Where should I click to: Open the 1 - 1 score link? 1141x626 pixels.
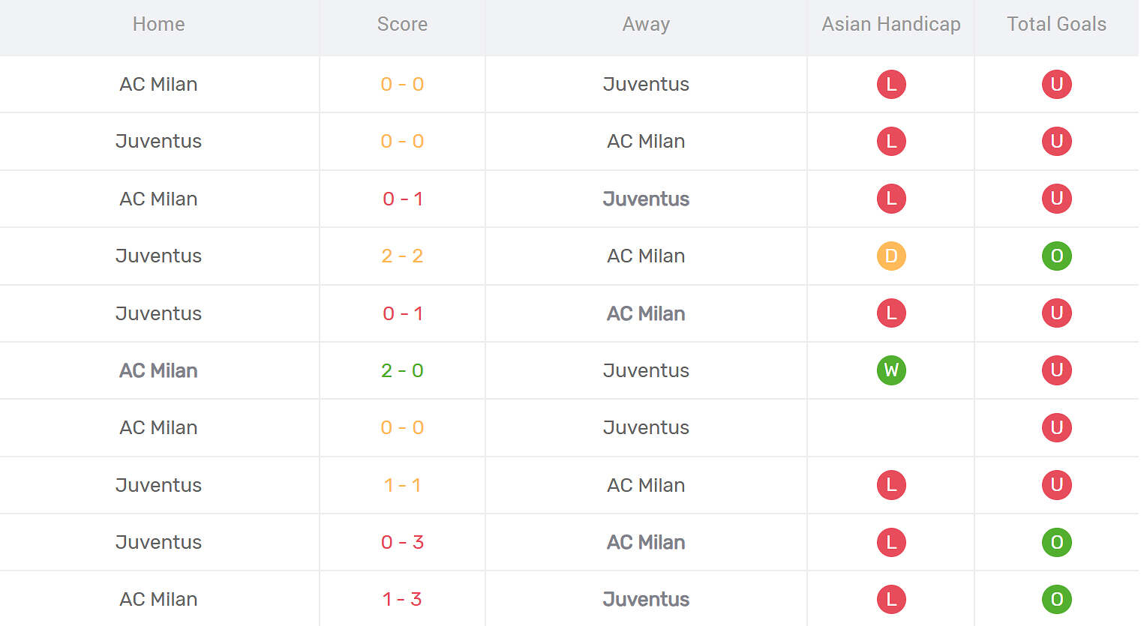pos(402,485)
